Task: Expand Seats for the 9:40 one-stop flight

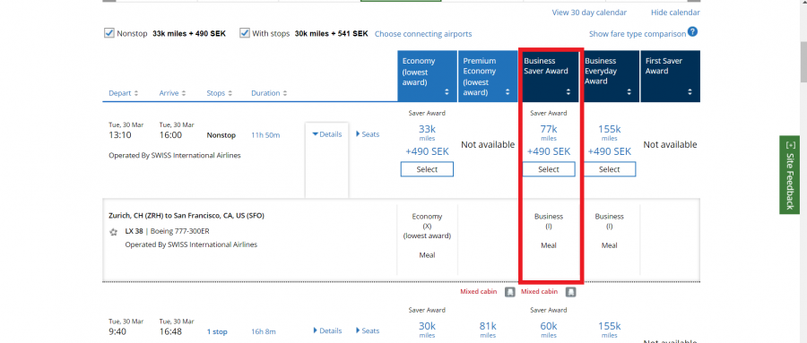Action: click(368, 330)
